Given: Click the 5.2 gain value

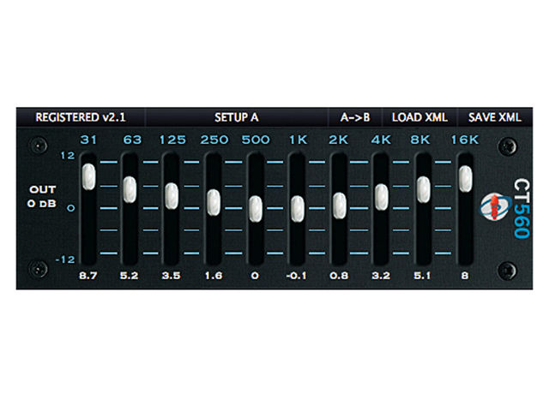Looking at the screenshot, I should coord(130,276).
